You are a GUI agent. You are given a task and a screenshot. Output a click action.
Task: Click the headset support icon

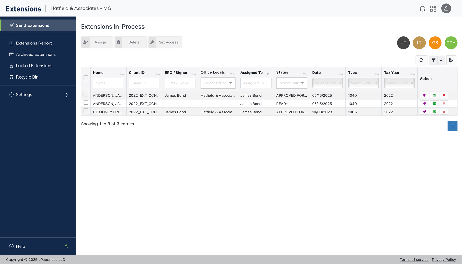(422, 9)
